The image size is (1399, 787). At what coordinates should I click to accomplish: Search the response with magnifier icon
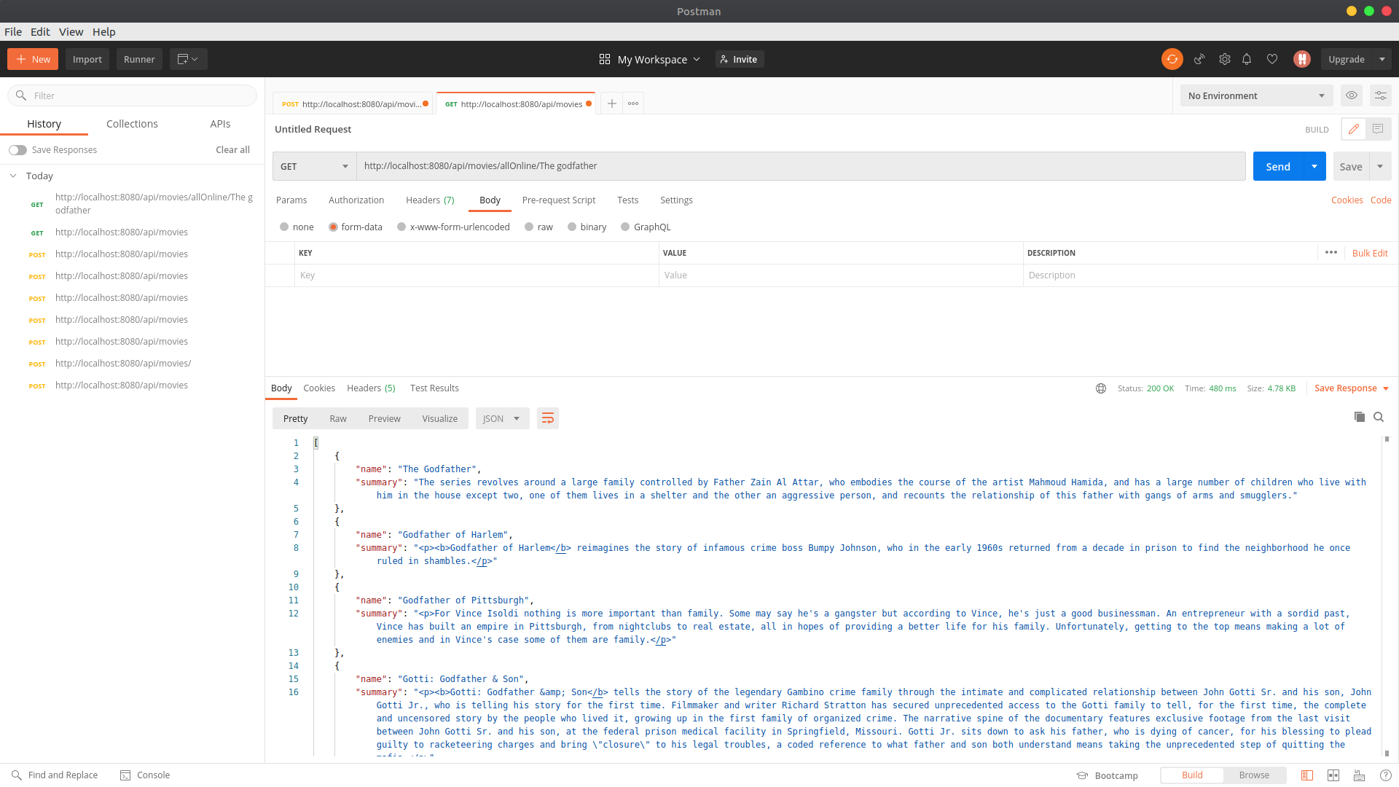click(x=1379, y=417)
